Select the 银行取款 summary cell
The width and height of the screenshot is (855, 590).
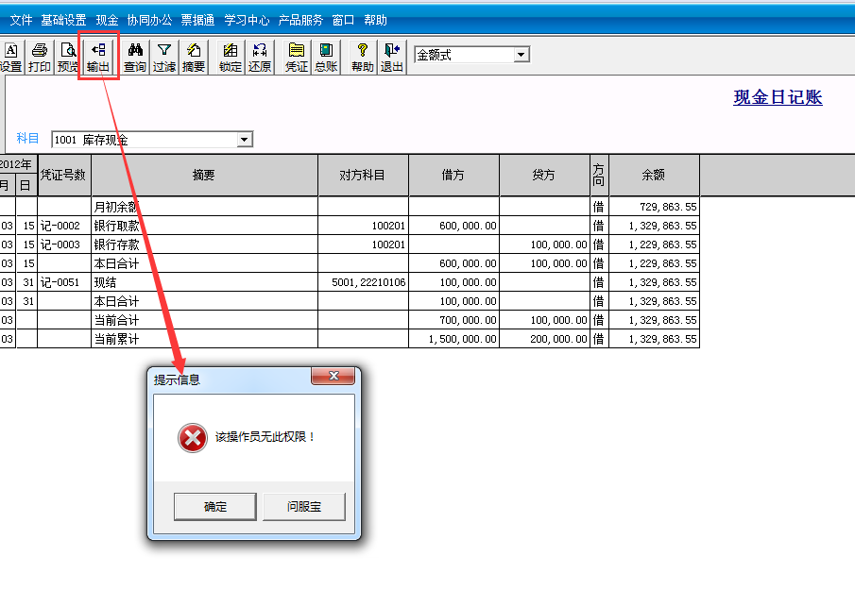[x=204, y=226]
